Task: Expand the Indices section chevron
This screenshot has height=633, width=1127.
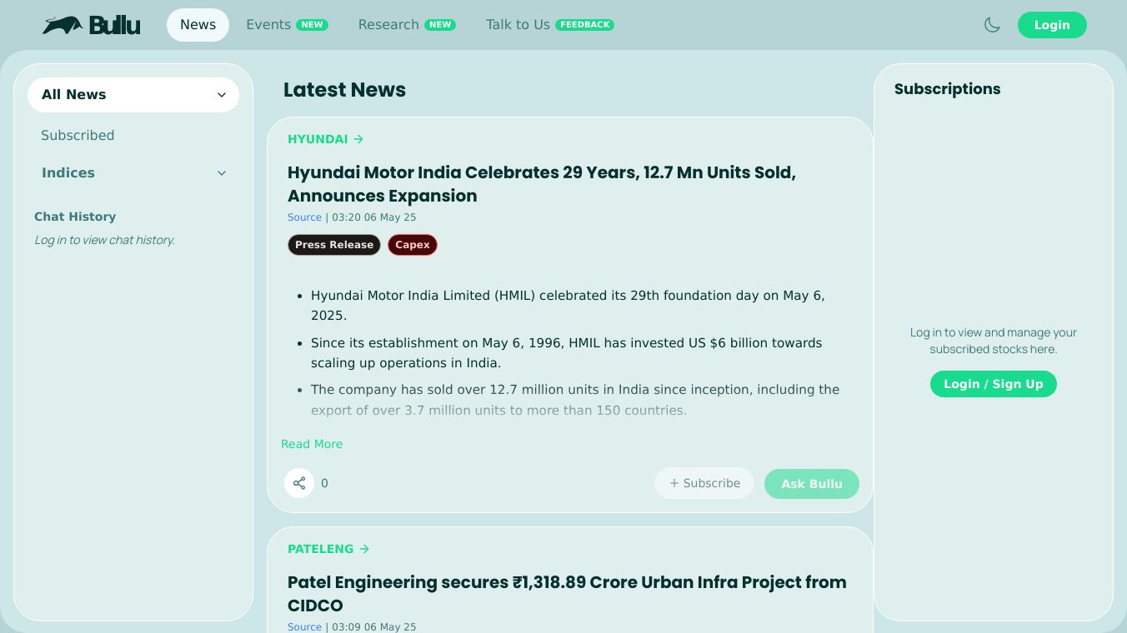Action: pos(221,173)
